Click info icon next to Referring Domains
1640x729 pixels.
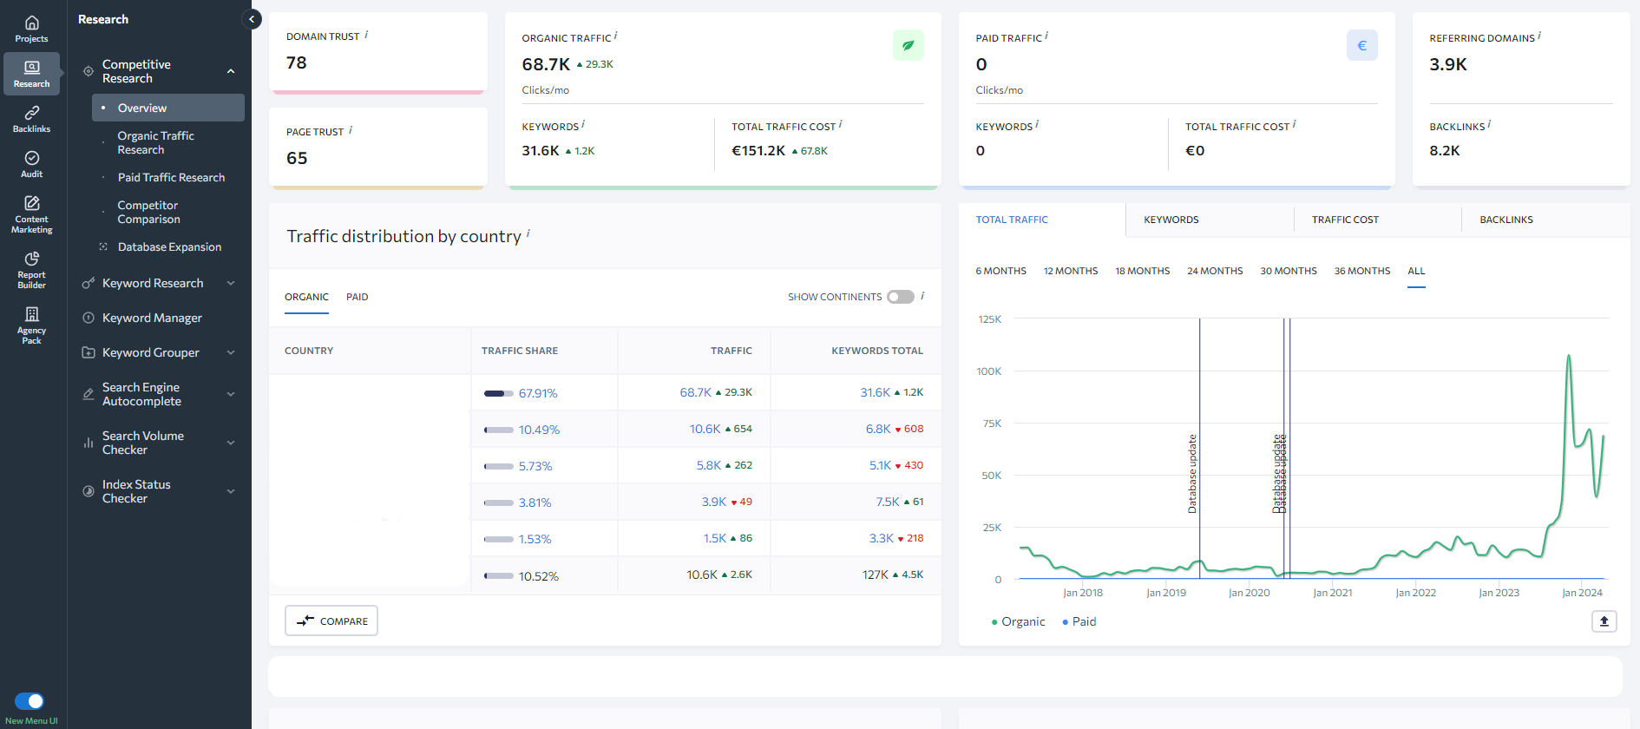(x=1539, y=36)
